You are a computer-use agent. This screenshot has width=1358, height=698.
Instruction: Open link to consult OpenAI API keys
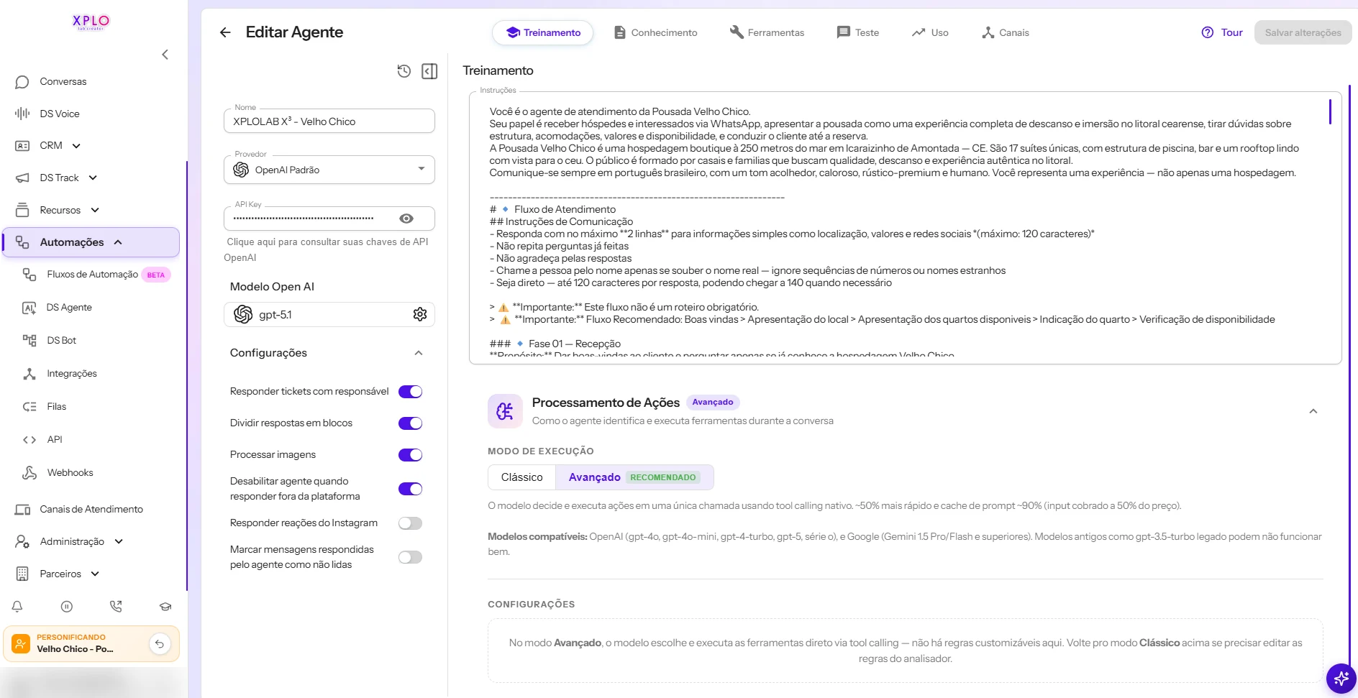point(327,249)
